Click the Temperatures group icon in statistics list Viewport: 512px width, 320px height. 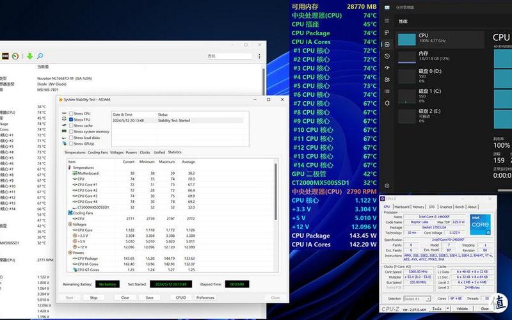[70, 168]
